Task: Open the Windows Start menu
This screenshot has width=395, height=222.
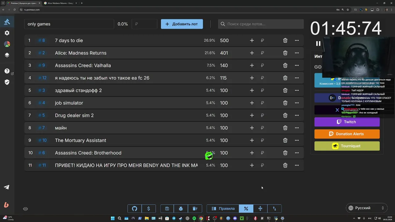Action: point(113,218)
